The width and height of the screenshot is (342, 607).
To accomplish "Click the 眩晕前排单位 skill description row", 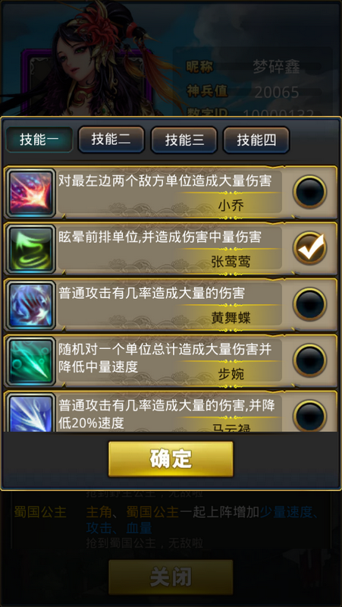I will (171, 250).
